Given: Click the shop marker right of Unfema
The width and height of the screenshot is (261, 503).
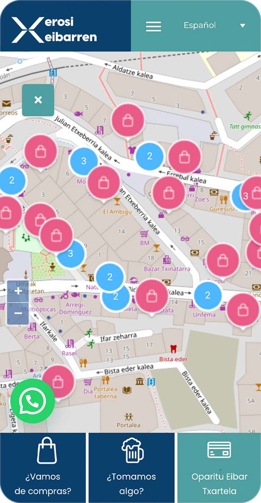Looking at the screenshot, I should pyautogui.click(x=243, y=309).
